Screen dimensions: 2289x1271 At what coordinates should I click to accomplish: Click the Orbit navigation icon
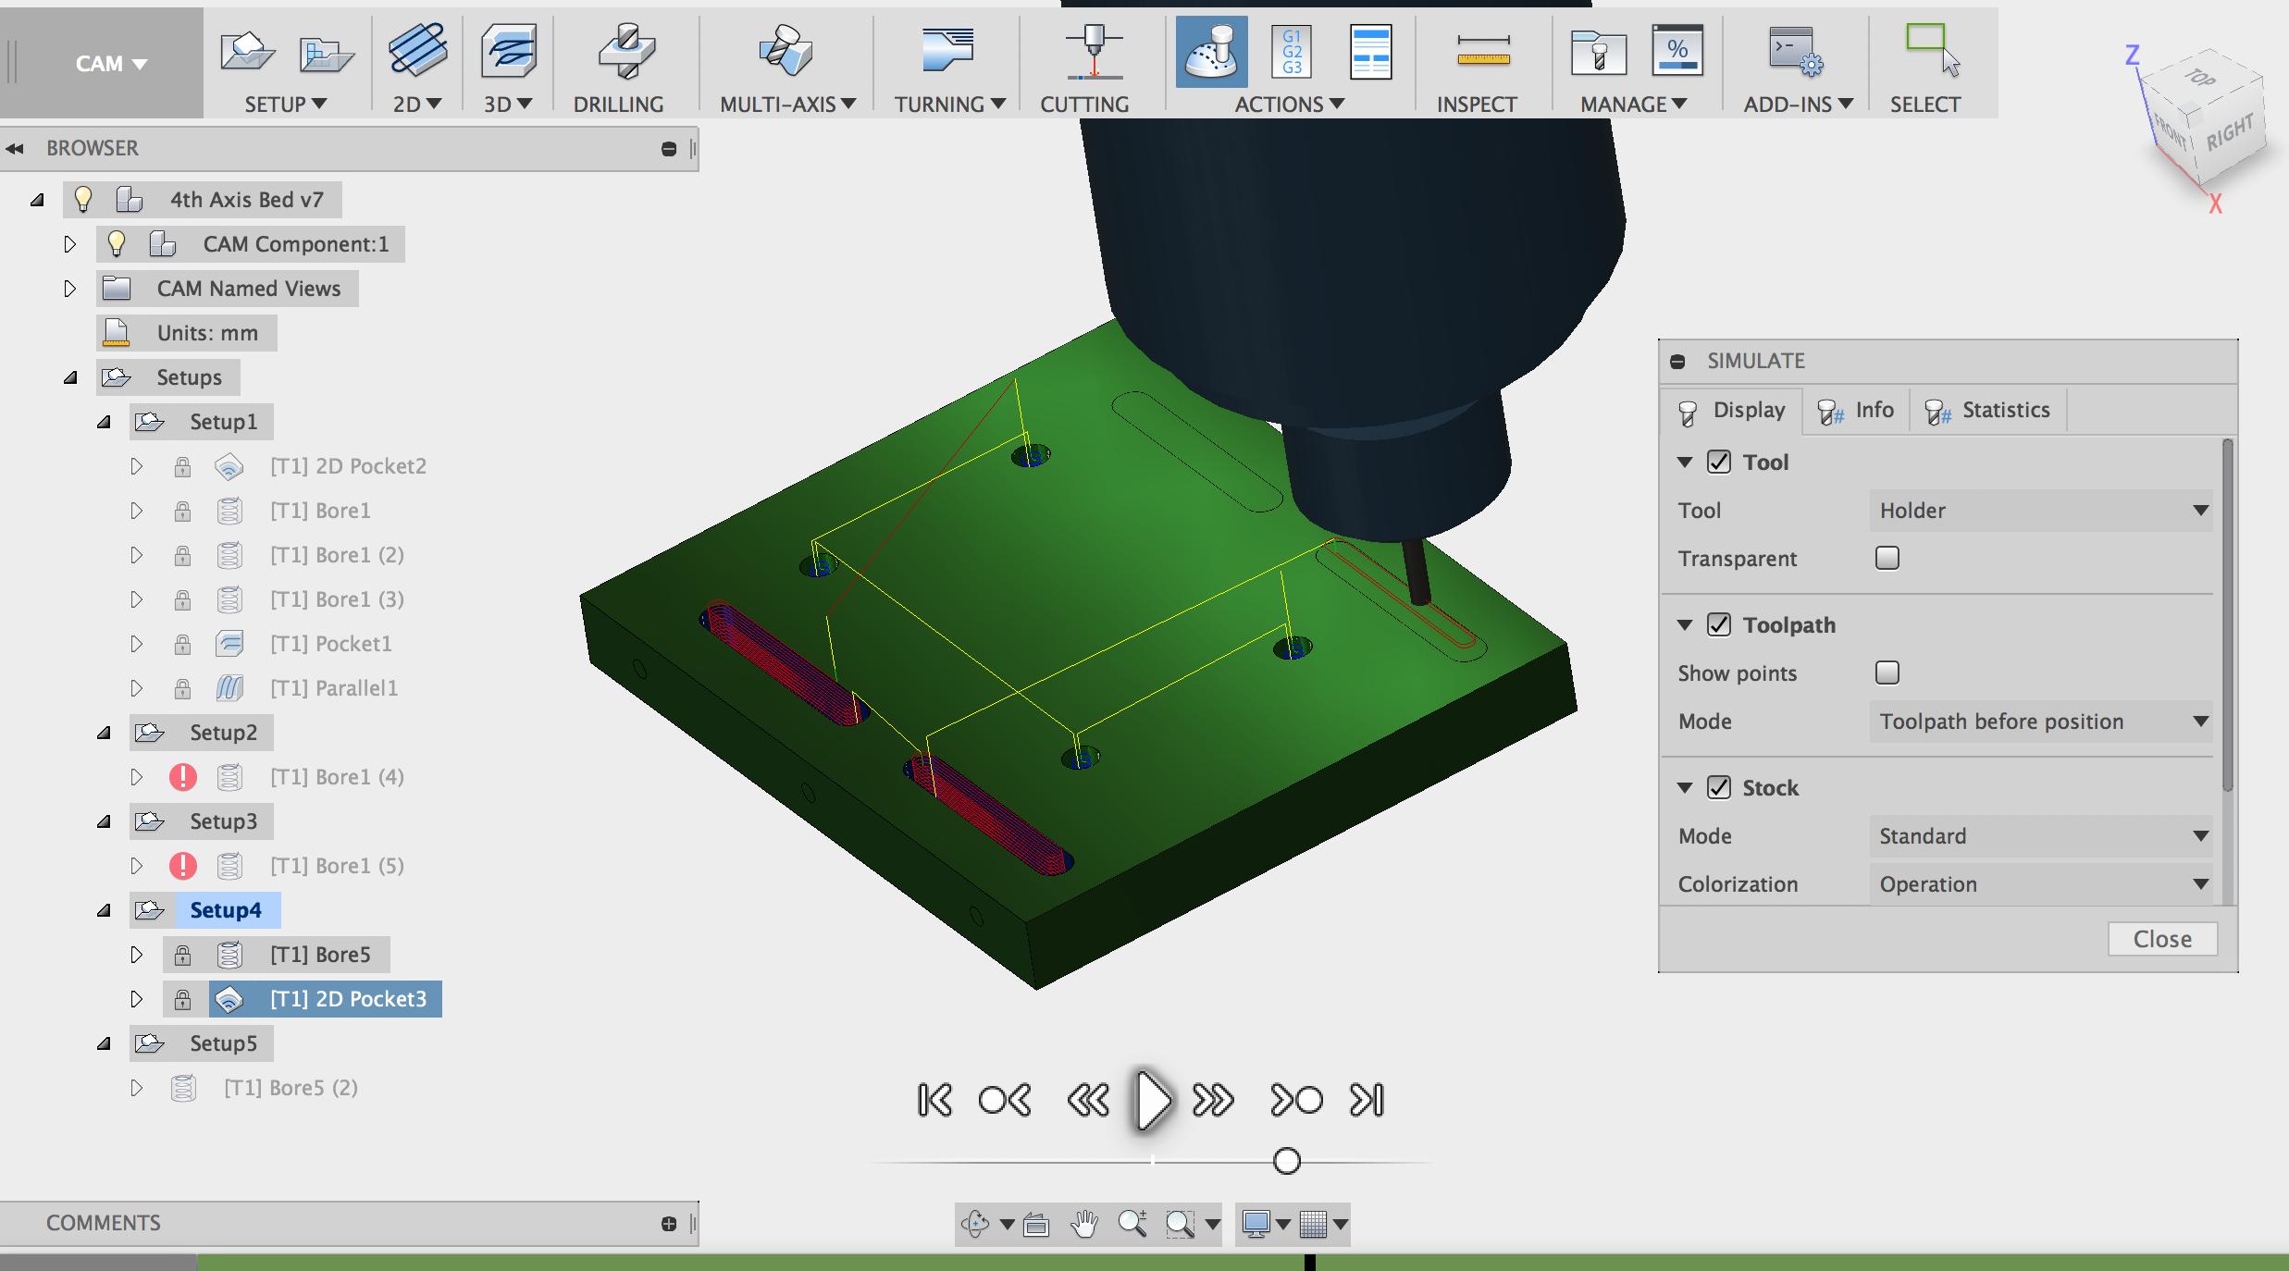pyautogui.click(x=974, y=1224)
